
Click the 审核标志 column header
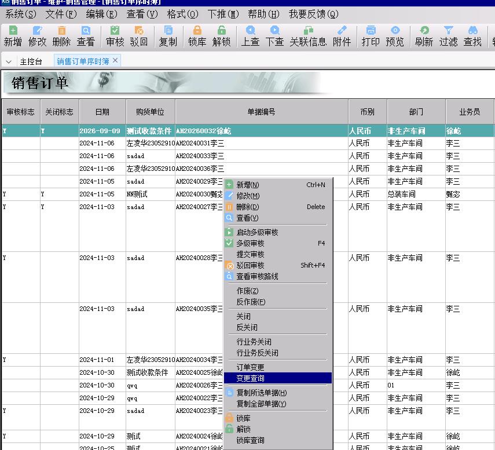pos(21,112)
